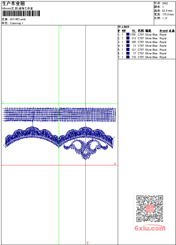The height and width of the screenshot is (245, 176).
Task: Click the title 生产作业图
Action: [13, 4]
